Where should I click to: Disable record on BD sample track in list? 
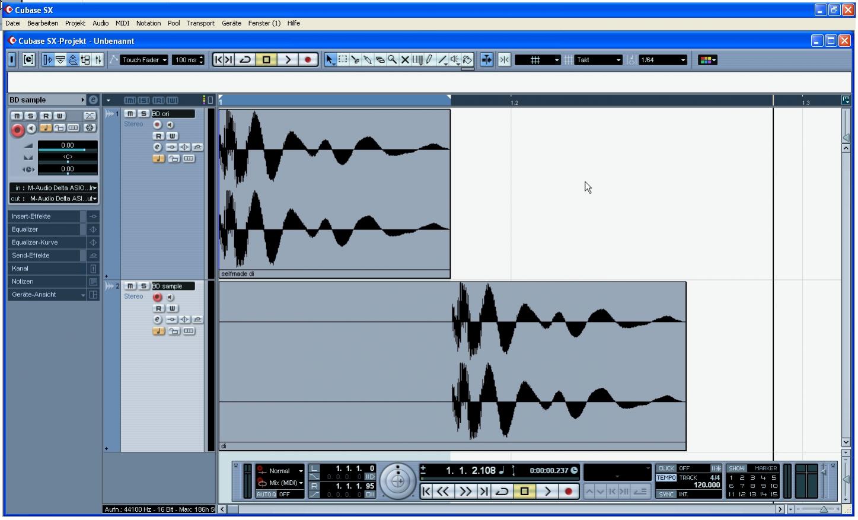(157, 297)
